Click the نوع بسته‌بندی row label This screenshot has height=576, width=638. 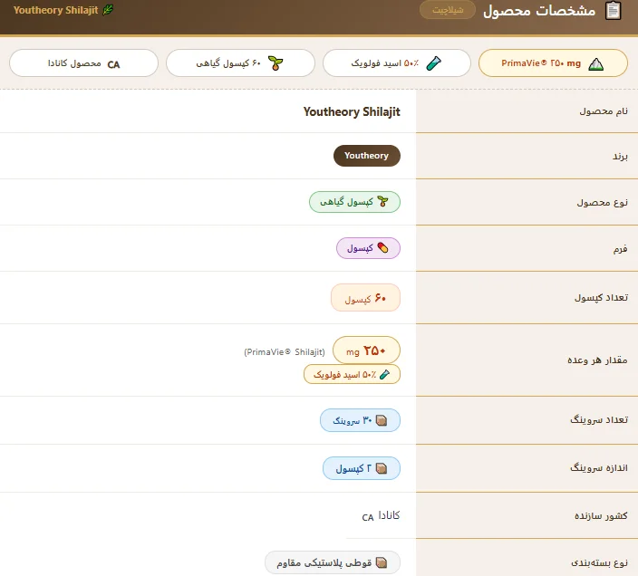click(599, 563)
